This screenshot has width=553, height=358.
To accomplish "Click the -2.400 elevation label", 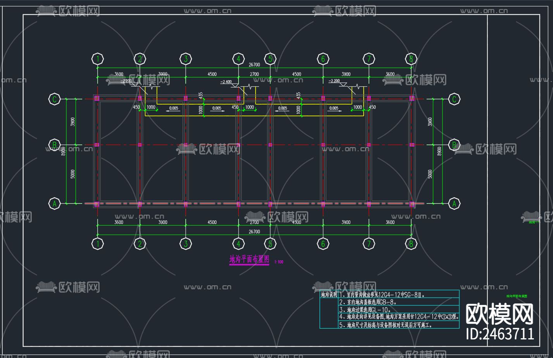I will [x=226, y=82].
